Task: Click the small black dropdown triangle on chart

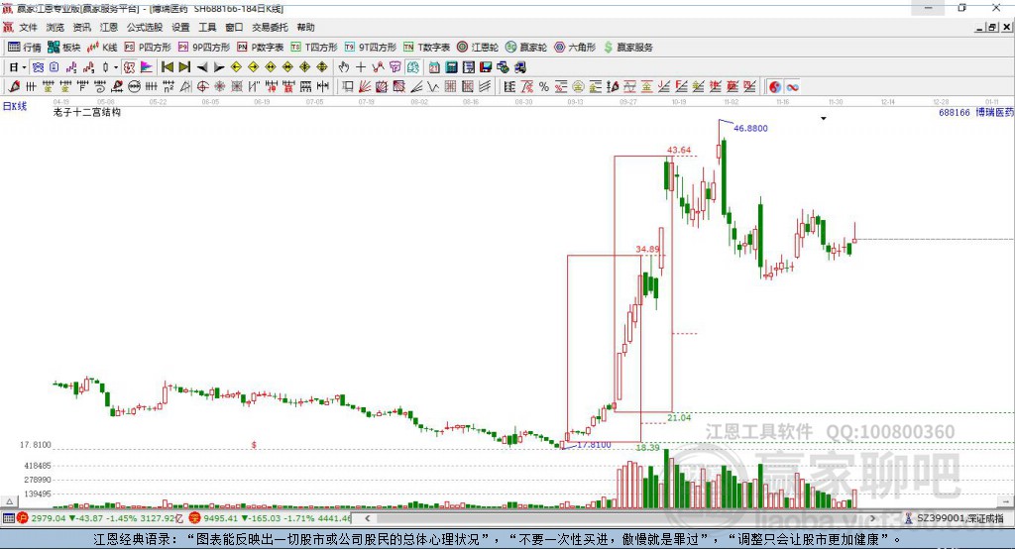Action: 824,119
